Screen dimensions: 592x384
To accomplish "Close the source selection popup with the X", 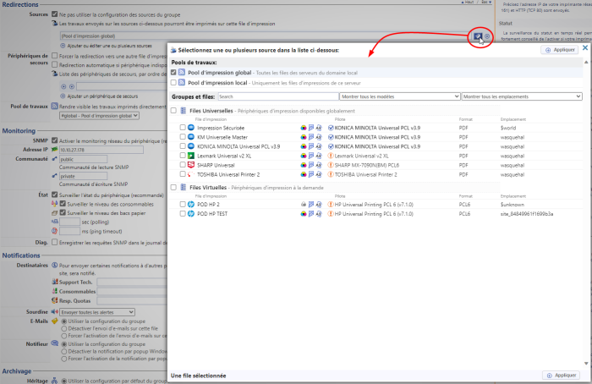I will 585,49.
